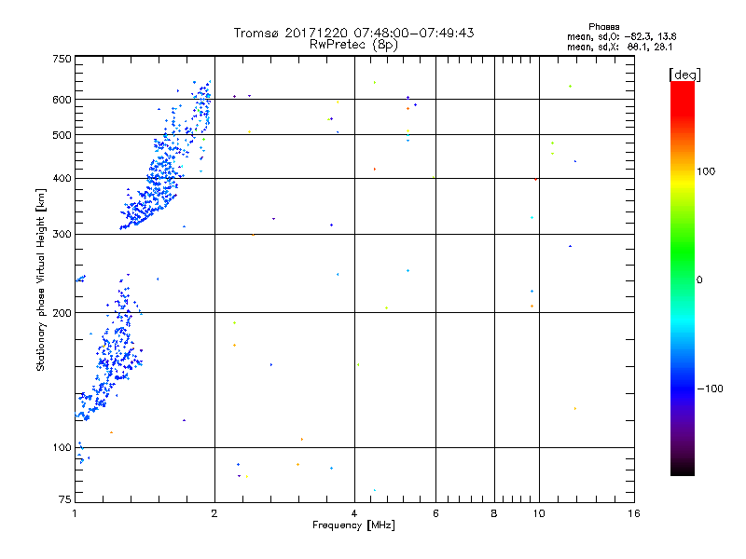Click the red data point near 10 MHz at 400 km
Image resolution: width=746 pixels, height=559 pixels.
point(535,179)
